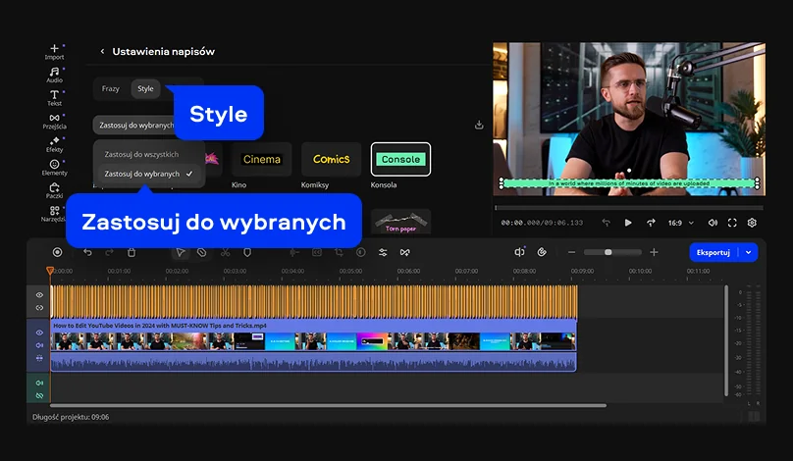
Task: Open the Import panel in sidebar
Action: tap(54, 51)
